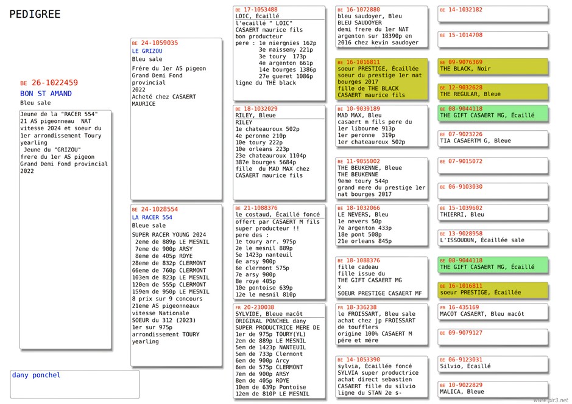572x404 pixels.
Task: Click THE BEUKENNE, Bleue ancestor box
Action: point(382,178)
